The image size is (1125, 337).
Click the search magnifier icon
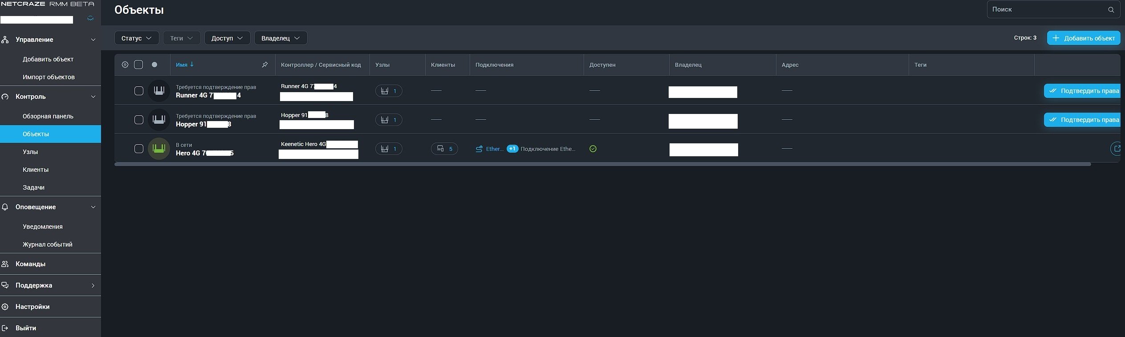(1111, 10)
